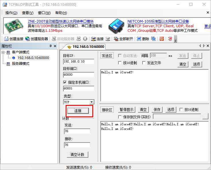Click the 连接 connect icon in the toolbar
This screenshot has width=211, height=170.
pyautogui.click(x=93, y=39)
